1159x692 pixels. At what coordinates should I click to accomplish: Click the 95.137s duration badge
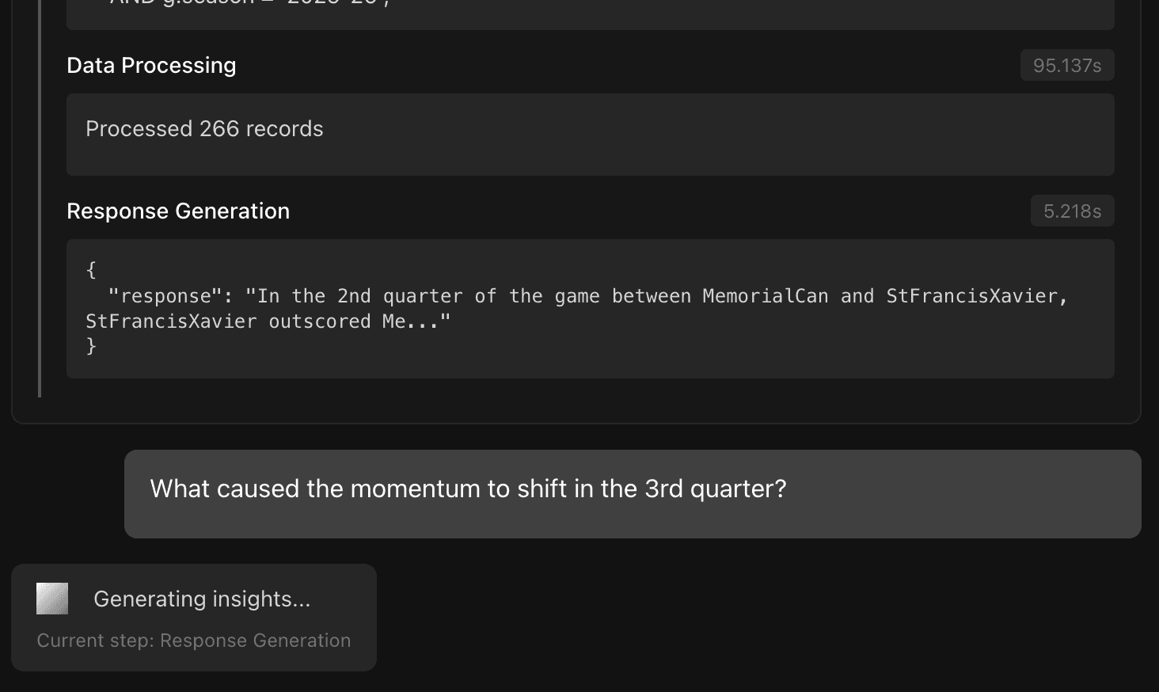pyautogui.click(x=1067, y=65)
